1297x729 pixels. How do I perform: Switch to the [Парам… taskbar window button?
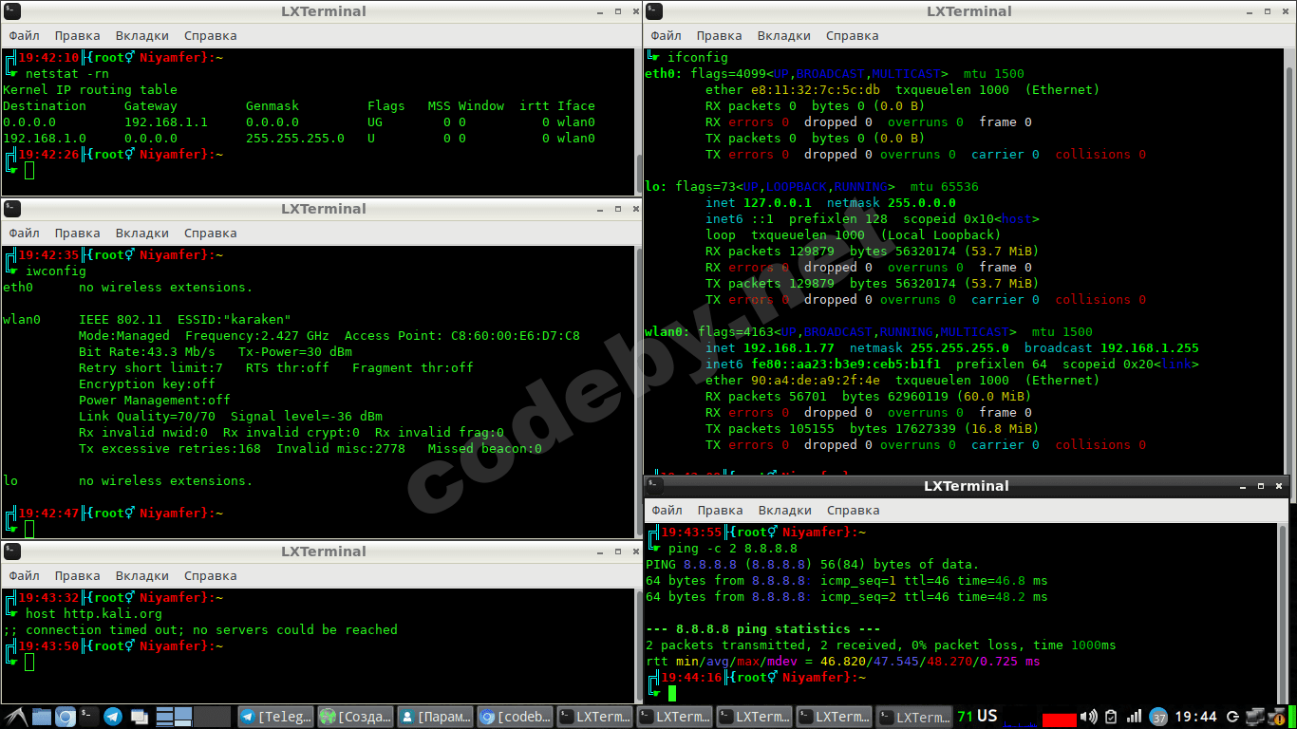coord(434,717)
